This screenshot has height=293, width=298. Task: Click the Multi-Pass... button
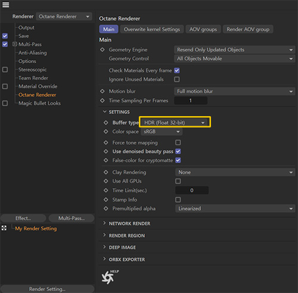tap(72, 218)
